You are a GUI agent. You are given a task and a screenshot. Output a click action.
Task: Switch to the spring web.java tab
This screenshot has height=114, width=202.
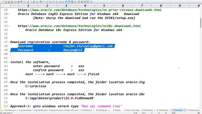click(x=26, y=110)
